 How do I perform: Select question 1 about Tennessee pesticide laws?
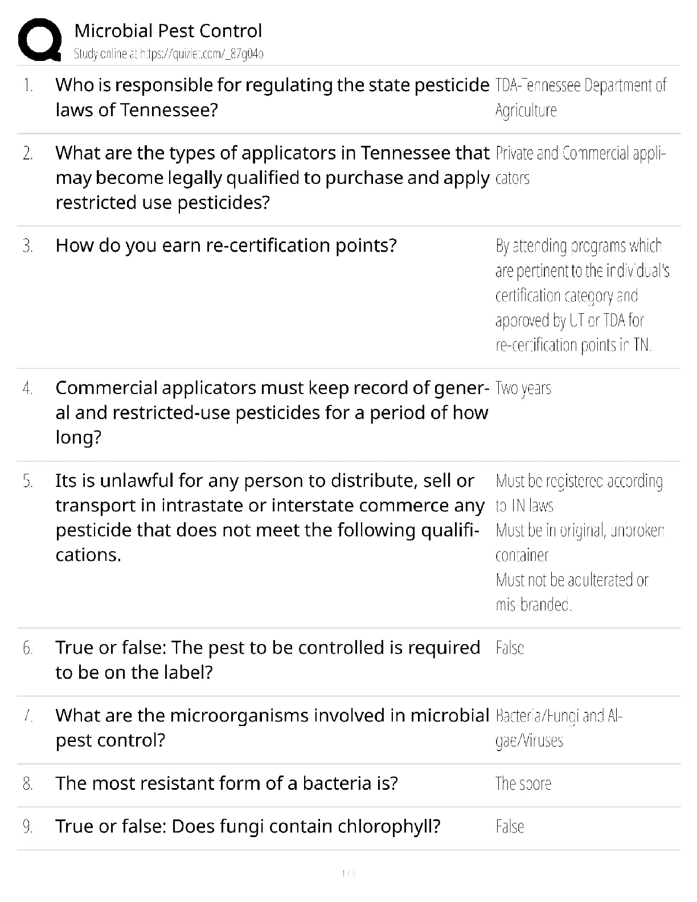[272, 97]
